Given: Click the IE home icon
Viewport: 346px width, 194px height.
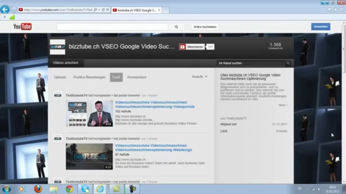Looking at the screenshot, I should click(329, 10).
